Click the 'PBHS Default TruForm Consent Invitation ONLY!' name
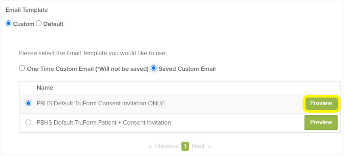344x156 pixels. [101, 103]
